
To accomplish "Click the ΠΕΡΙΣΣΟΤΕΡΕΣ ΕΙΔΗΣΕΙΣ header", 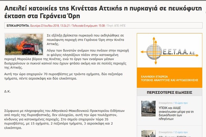I will point(170,92).
